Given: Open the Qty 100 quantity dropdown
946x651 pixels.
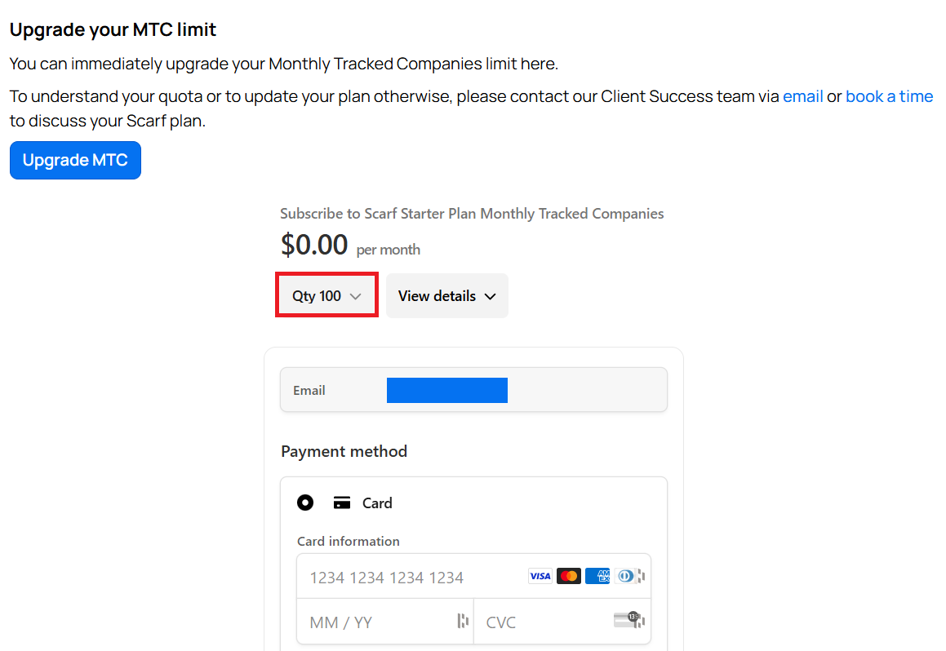Looking at the screenshot, I should [326, 296].
